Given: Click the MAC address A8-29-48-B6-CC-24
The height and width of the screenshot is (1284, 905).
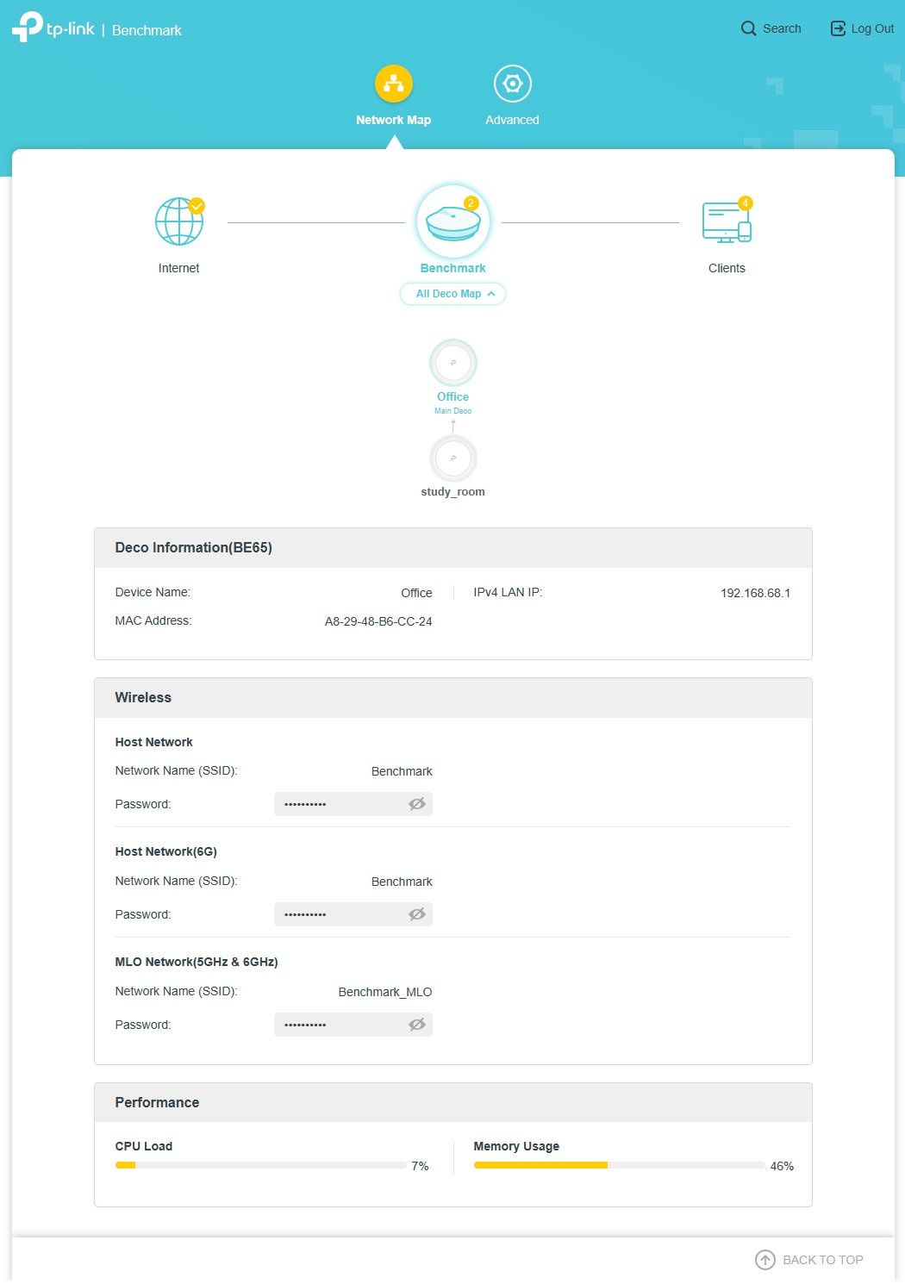Looking at the screenshot, I should click(378, 621).
